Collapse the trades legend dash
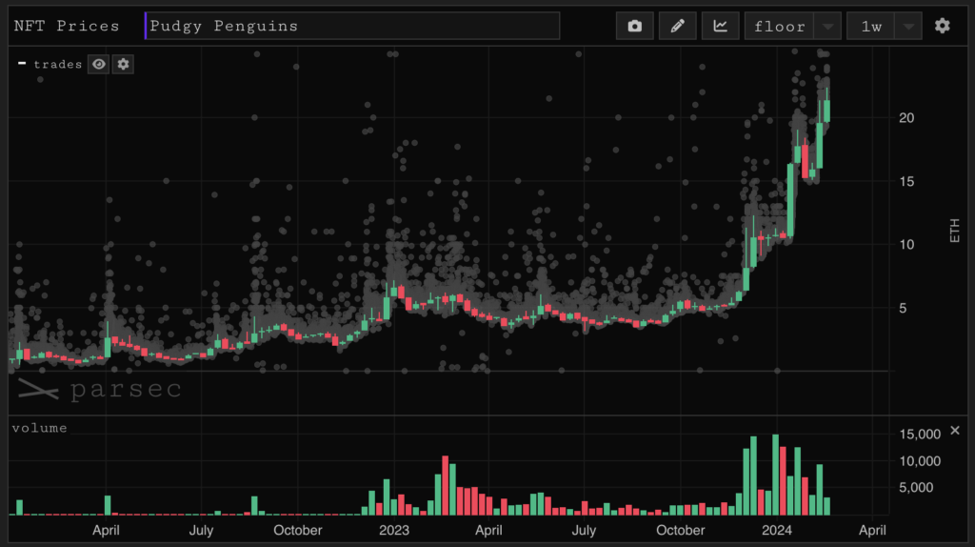The width and height of the screenshot is (975, 547). click(23, 64)
